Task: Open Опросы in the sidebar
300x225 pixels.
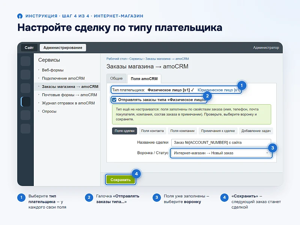Action: [x=49, y=111]
